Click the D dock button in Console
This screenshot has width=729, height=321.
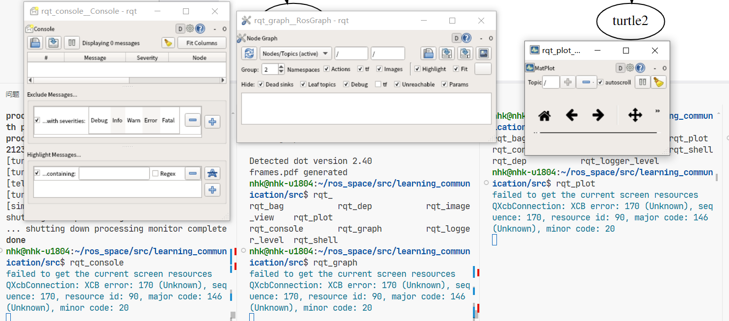tap(180, 29)
